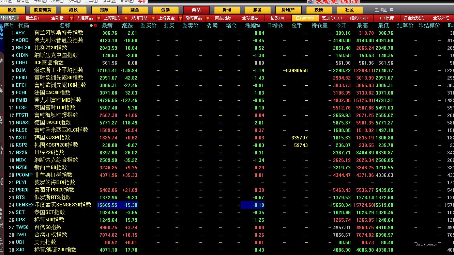The height and width of the screenshot is (255, 454).
Task: Select the 道琼斯工业平均指数 row
Action: pyautogui.click(x=59, y=70)
